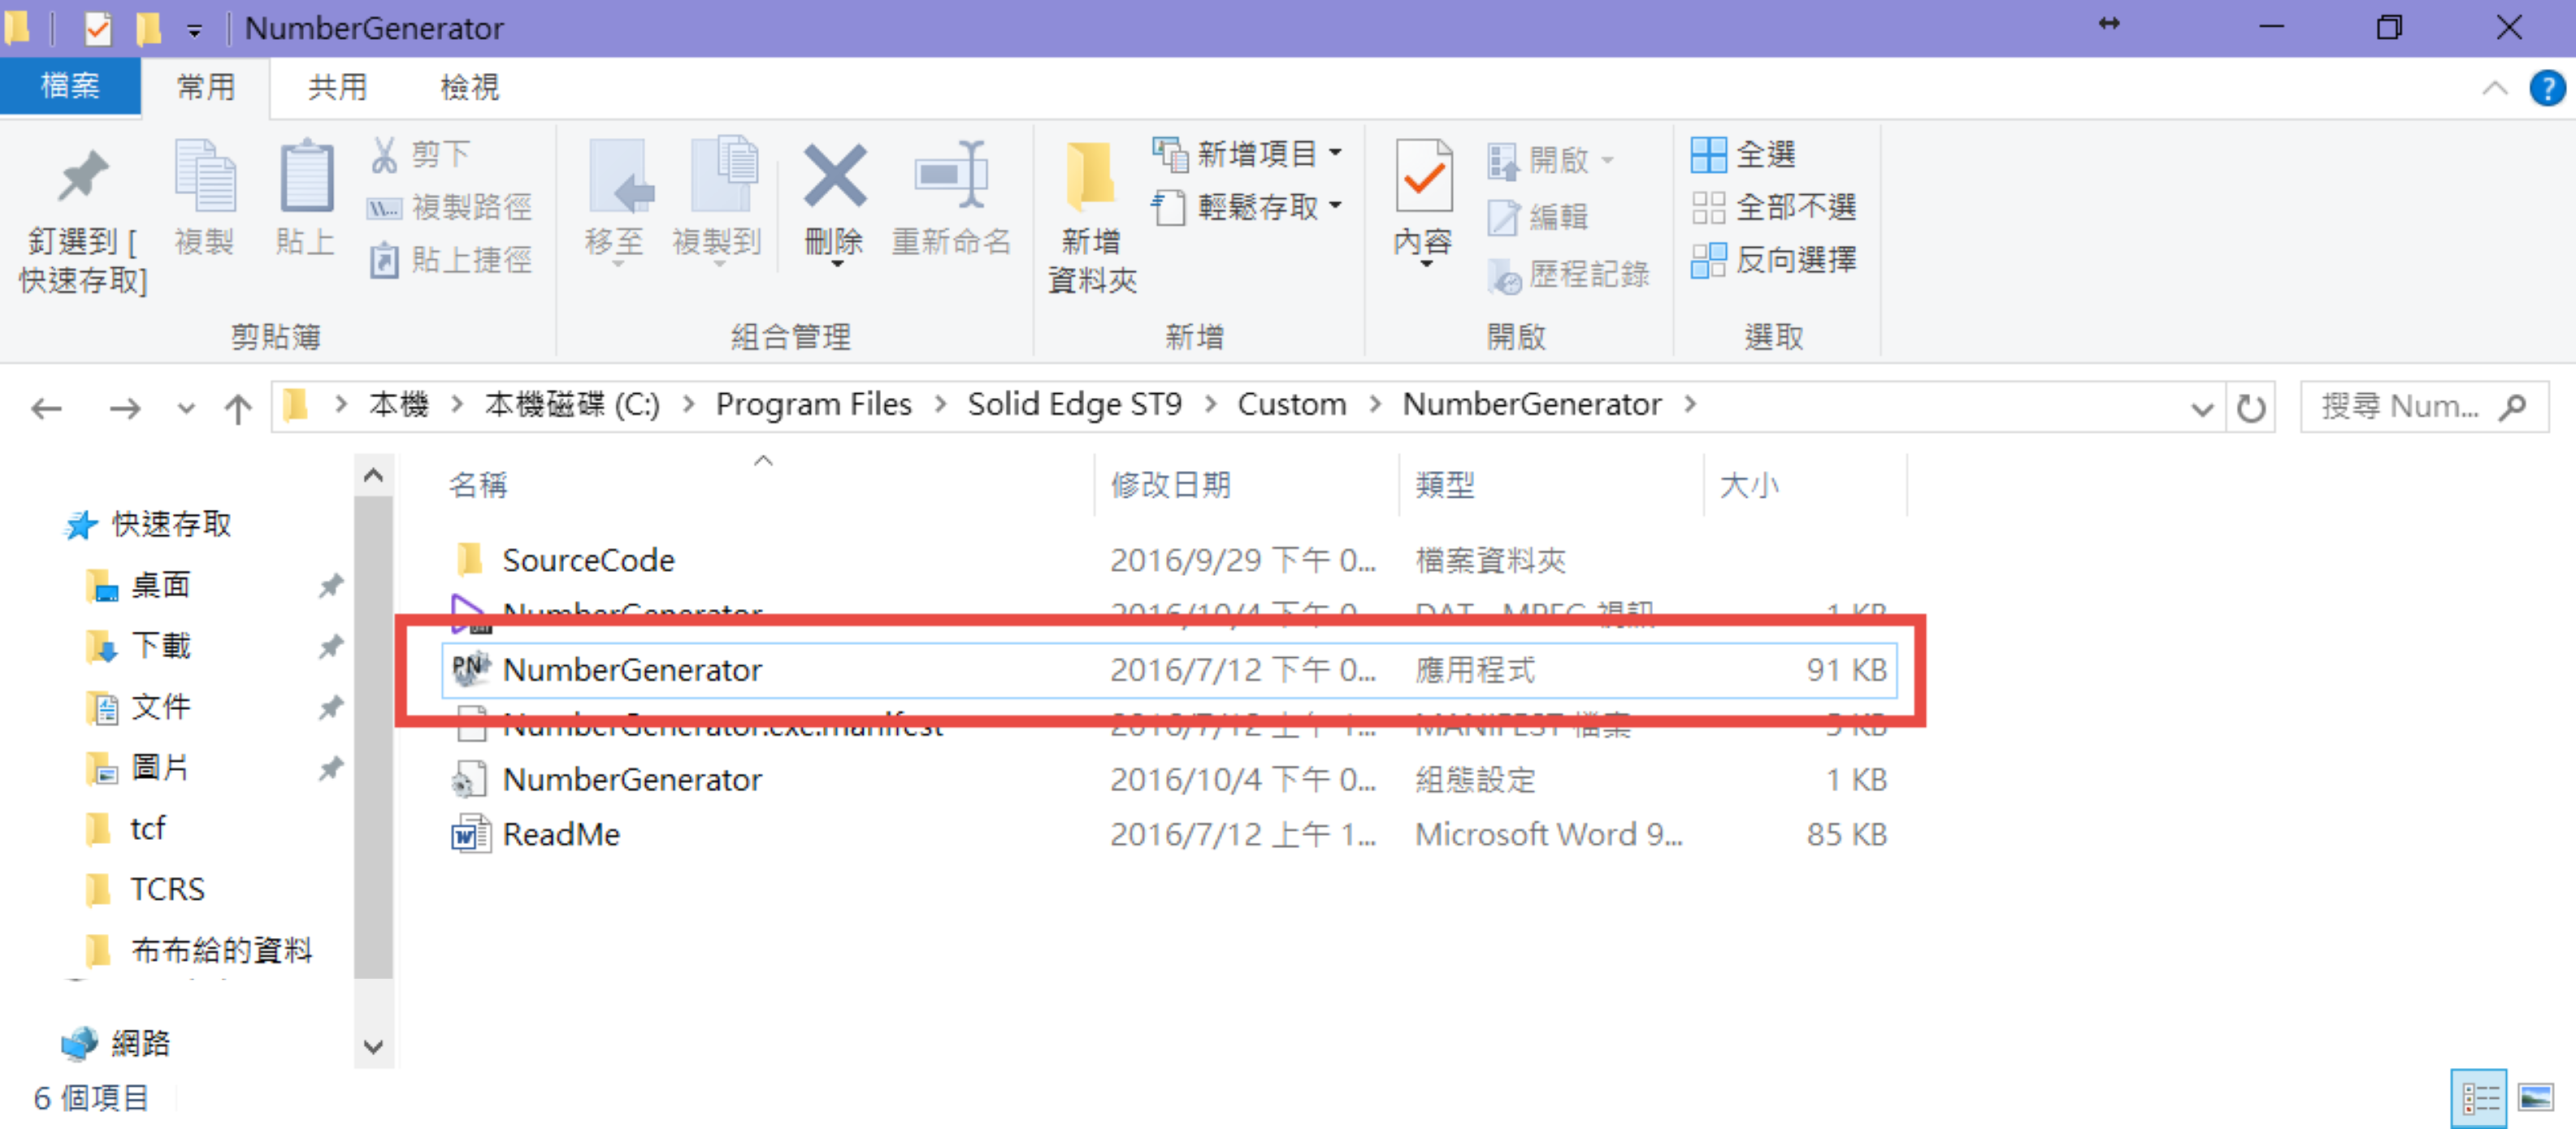Click Paste Shortcut (貼上捷徑)

450,260
